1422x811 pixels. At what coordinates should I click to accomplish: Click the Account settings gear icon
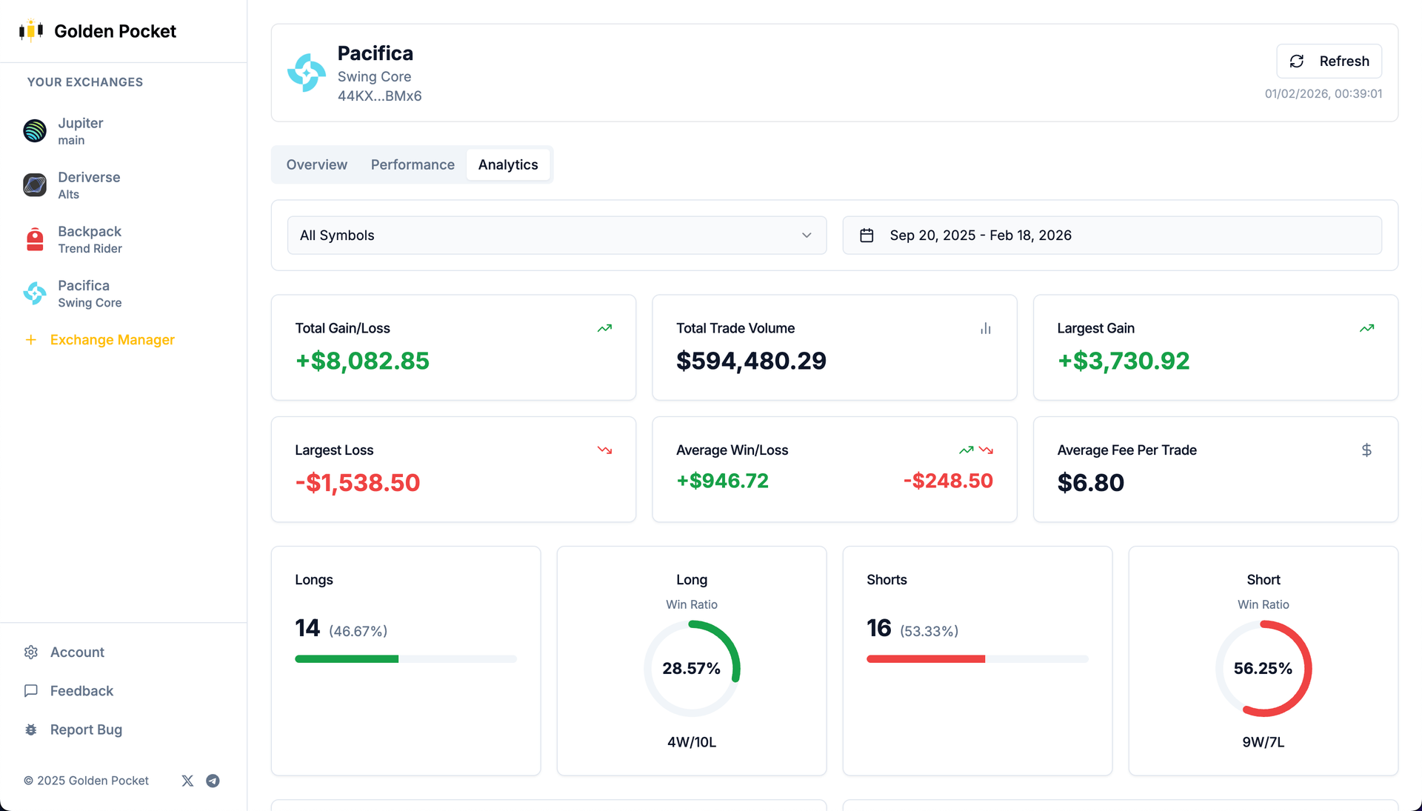pyautogui.click(x=31, y=652)
